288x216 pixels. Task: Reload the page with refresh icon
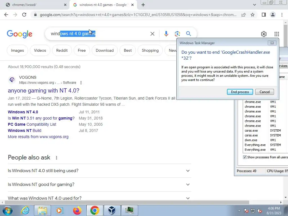(24, 15)
